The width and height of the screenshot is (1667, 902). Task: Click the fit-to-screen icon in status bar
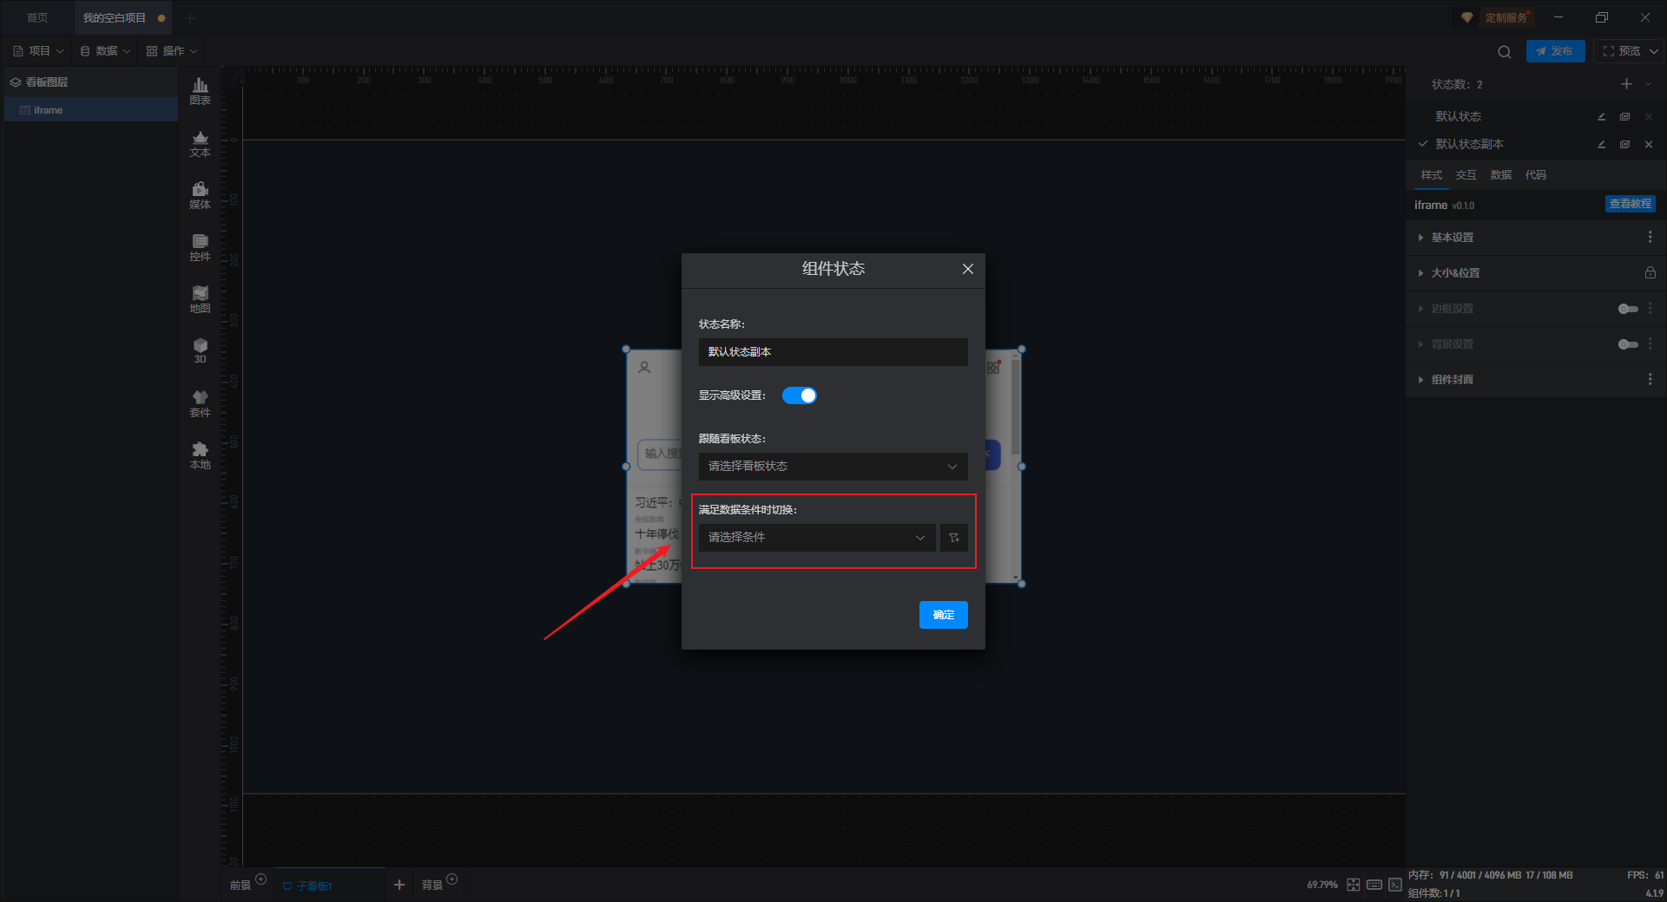pyautogui.click(x=1354, y=885)
